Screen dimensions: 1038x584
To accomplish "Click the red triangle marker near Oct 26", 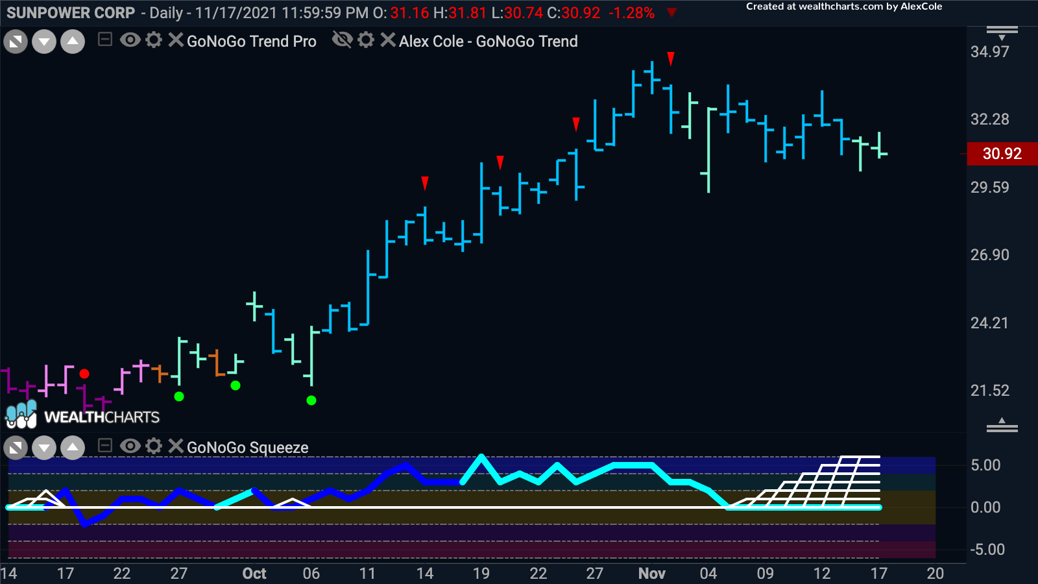I will pyautogui.click(x=576, y=125).
